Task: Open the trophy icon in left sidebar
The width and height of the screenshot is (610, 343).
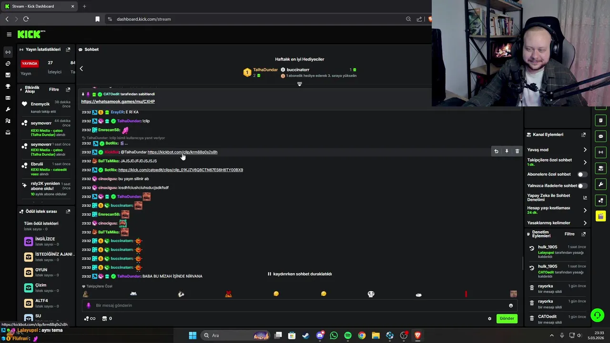Action: coord(8,86)
